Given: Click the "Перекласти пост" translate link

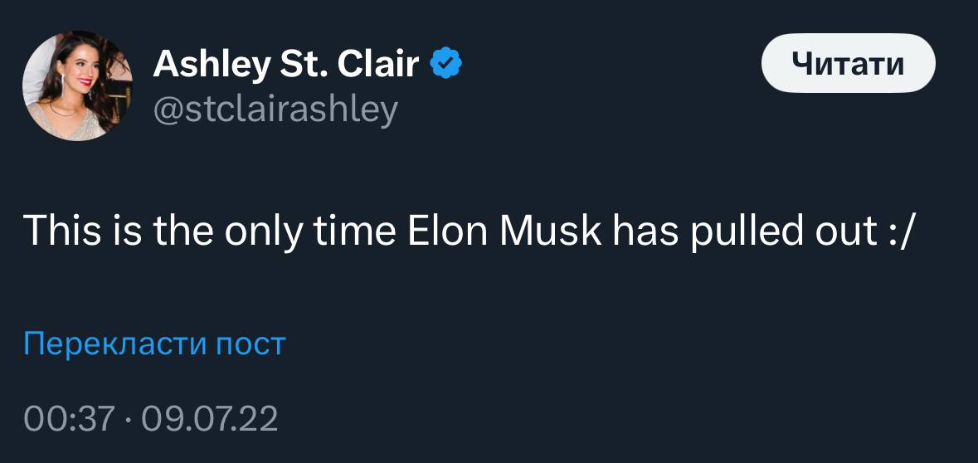Looking at the screenshot, I should 154,343.
